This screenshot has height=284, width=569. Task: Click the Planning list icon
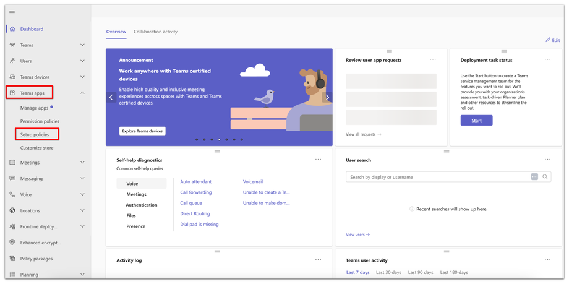click(x=12, y=275)
